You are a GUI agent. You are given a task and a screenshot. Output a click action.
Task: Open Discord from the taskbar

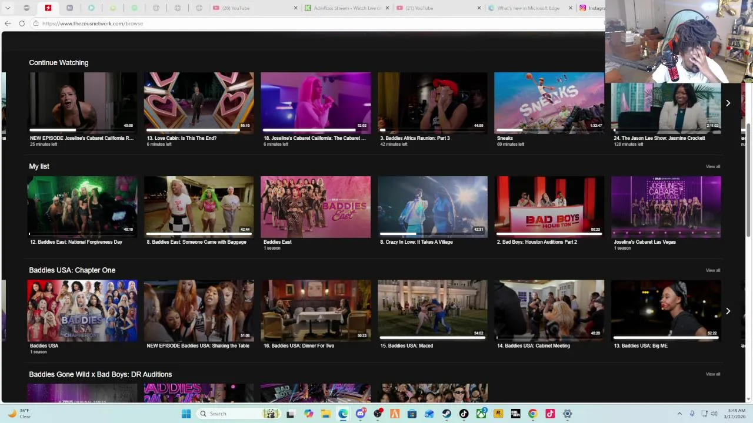click(x=361, y=414)
